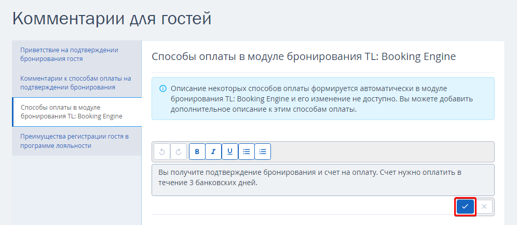Screen dimensions: 517x225
Task: Select "Способы оплаты в модуле бронирования" tab
Action: click(77, 112)
